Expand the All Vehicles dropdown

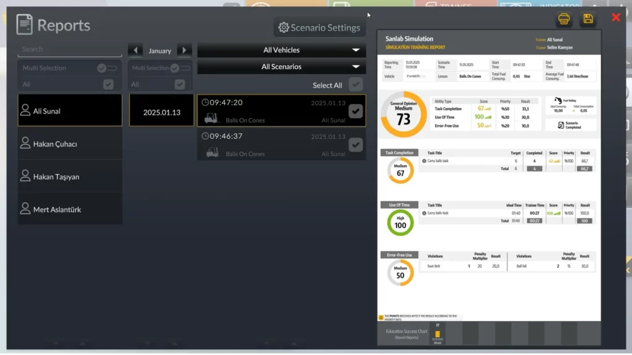281,50
